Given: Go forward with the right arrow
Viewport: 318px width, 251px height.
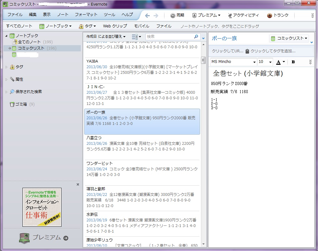Looking at the screenshot, I should pos(156,16).
